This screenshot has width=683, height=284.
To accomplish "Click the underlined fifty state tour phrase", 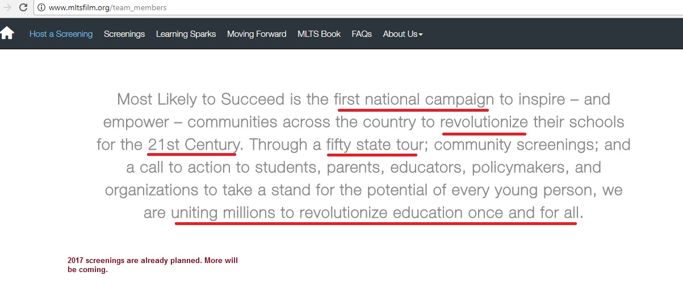I will (x=372, y=145).
